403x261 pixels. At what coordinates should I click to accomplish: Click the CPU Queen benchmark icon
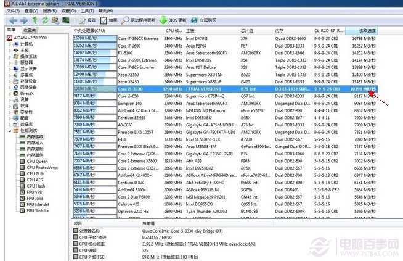click(23, 162)
